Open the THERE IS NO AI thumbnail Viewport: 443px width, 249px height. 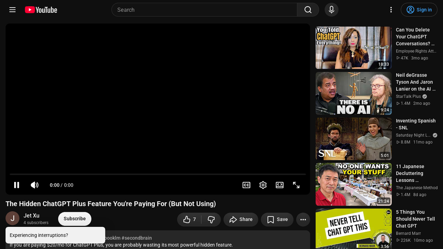coord(354,94)
